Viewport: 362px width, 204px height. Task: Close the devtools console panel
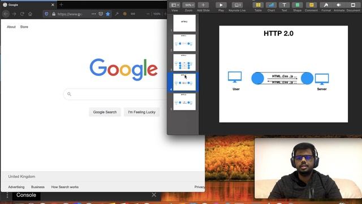click(x=154, y=195)
